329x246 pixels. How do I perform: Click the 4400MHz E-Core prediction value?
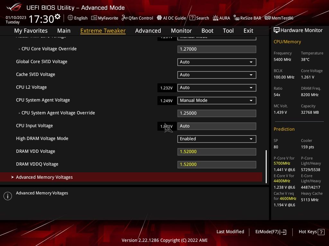click(282, 181)
